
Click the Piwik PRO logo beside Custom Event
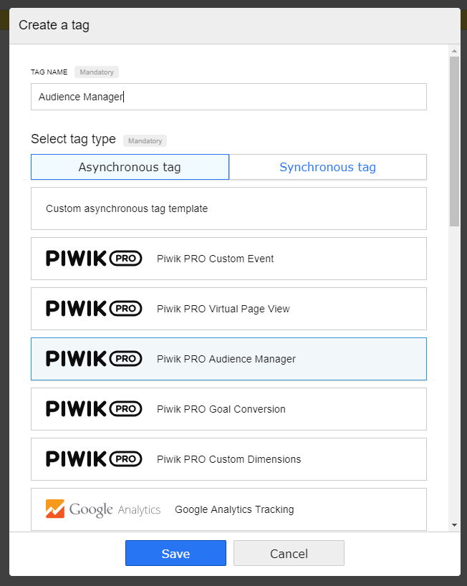point(94,259)
